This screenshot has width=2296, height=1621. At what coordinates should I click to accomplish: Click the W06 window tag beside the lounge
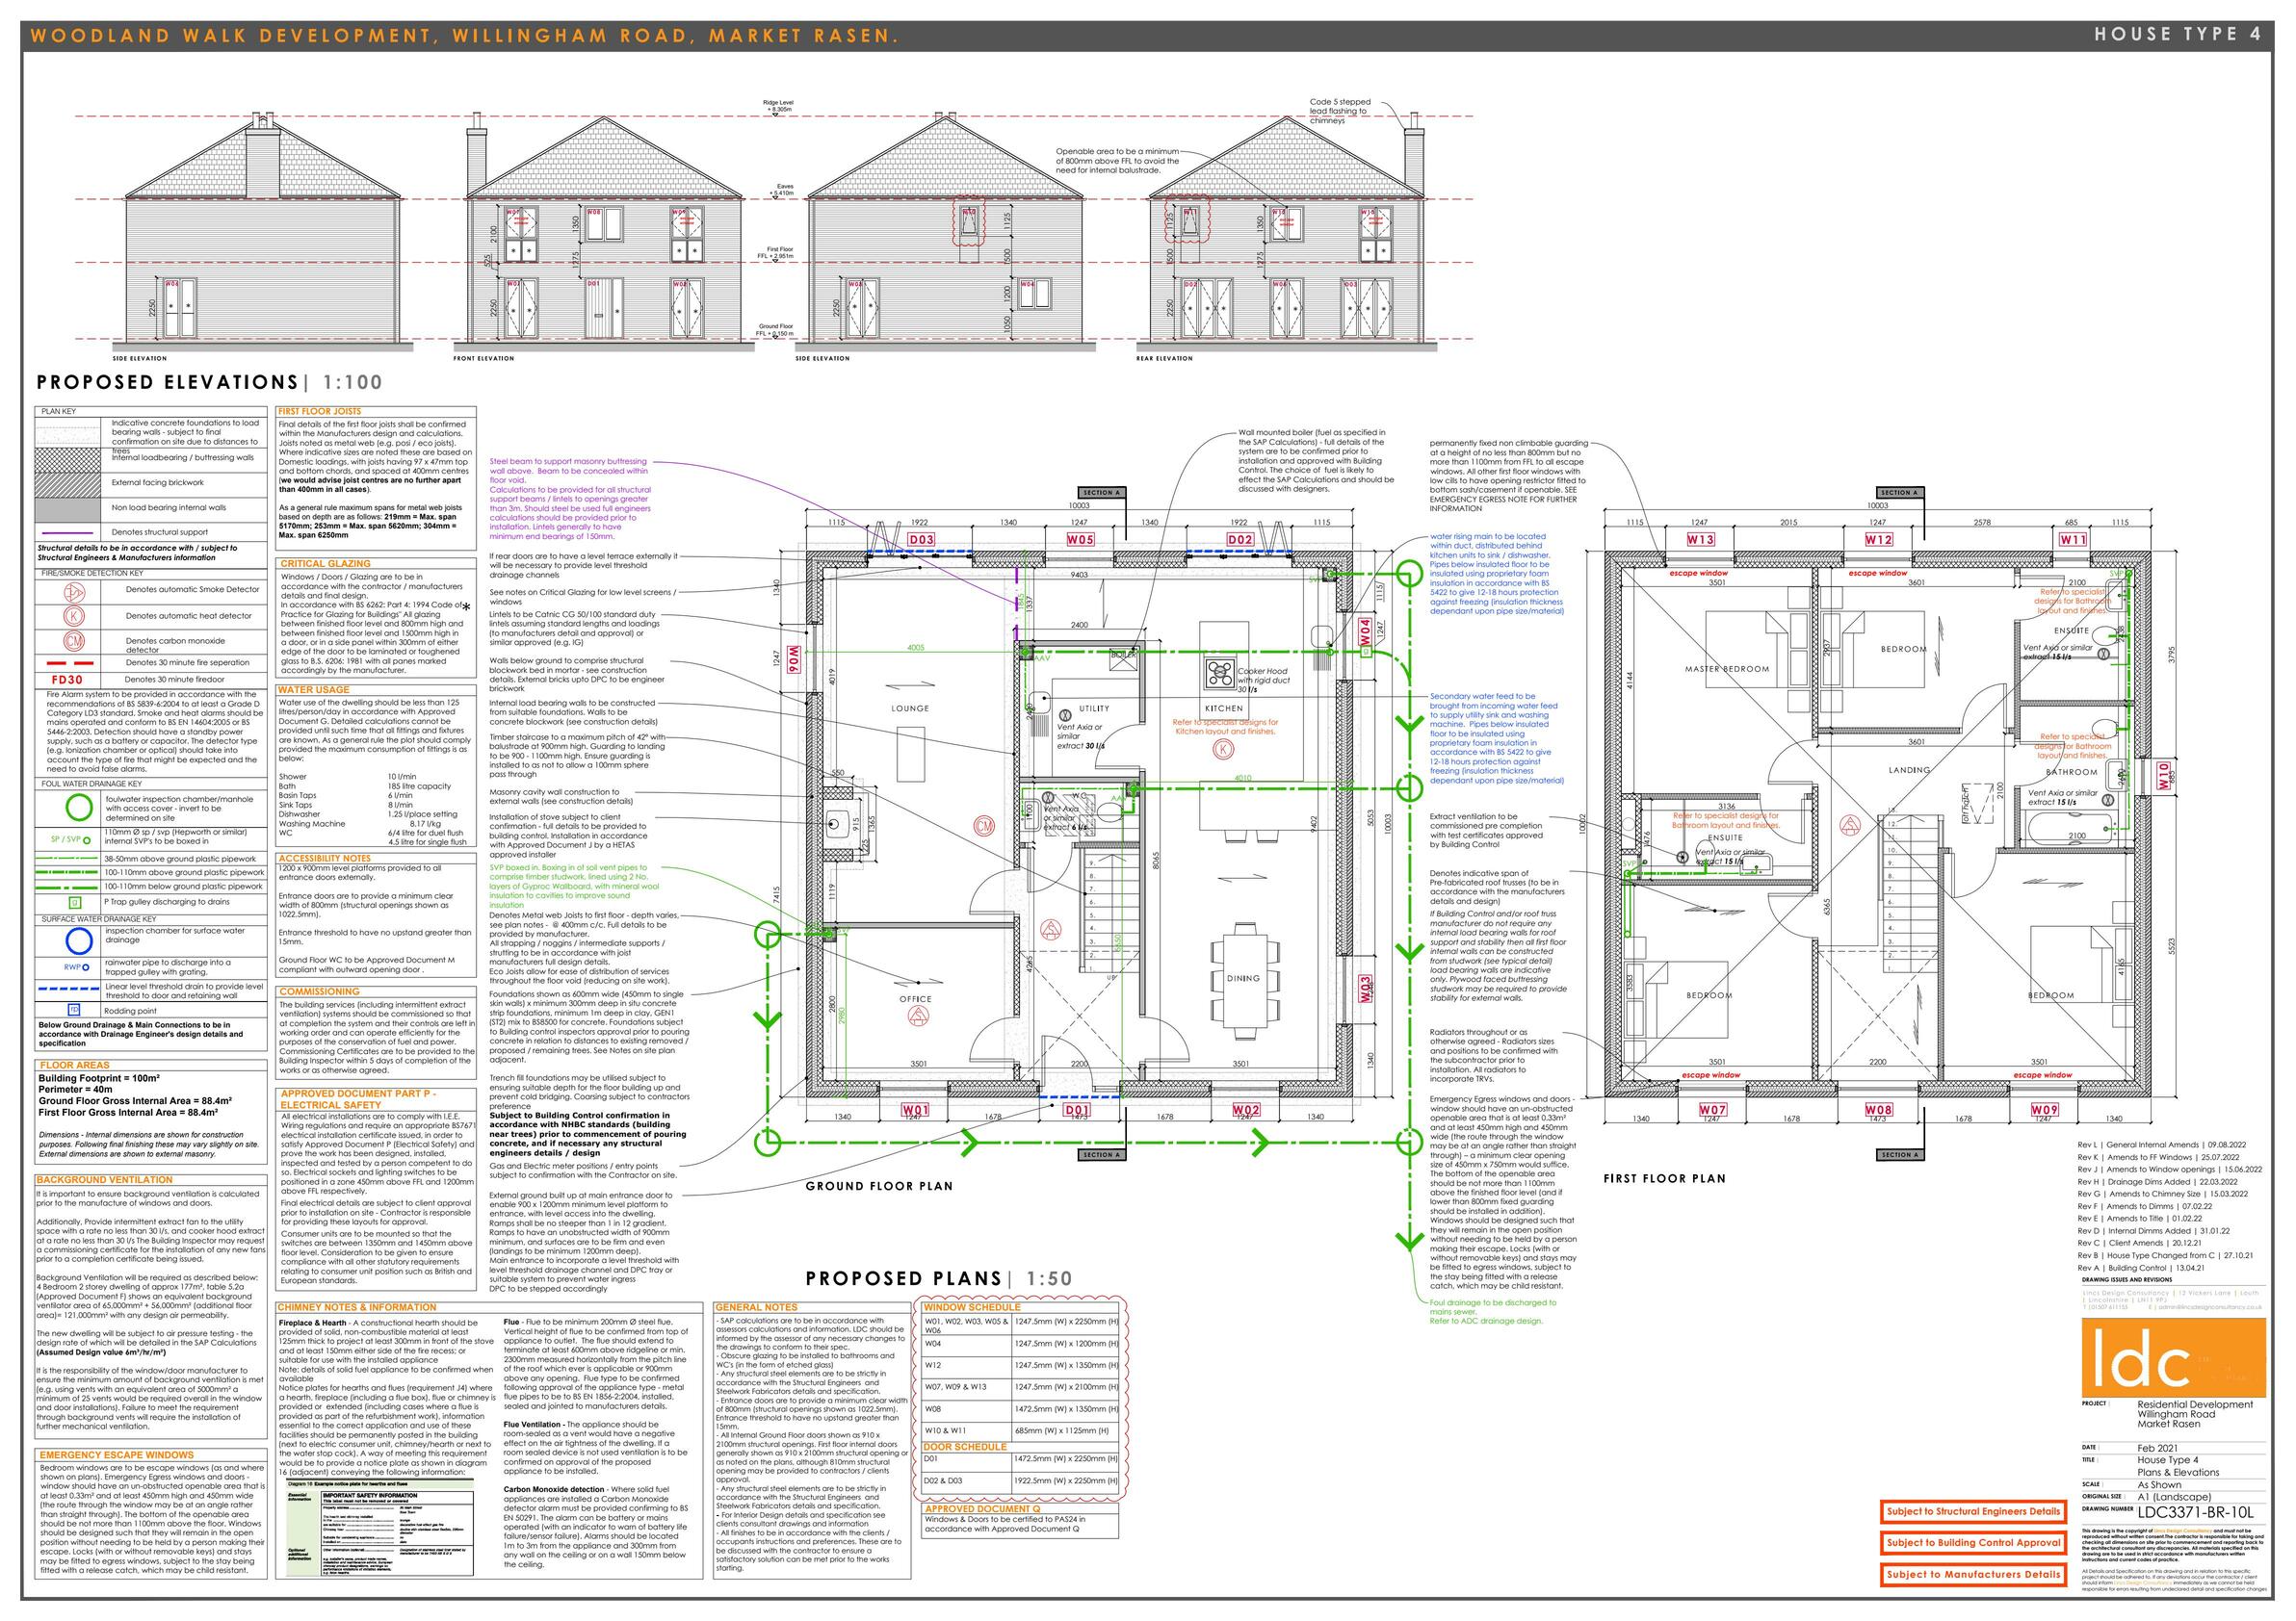click(794, 658)
